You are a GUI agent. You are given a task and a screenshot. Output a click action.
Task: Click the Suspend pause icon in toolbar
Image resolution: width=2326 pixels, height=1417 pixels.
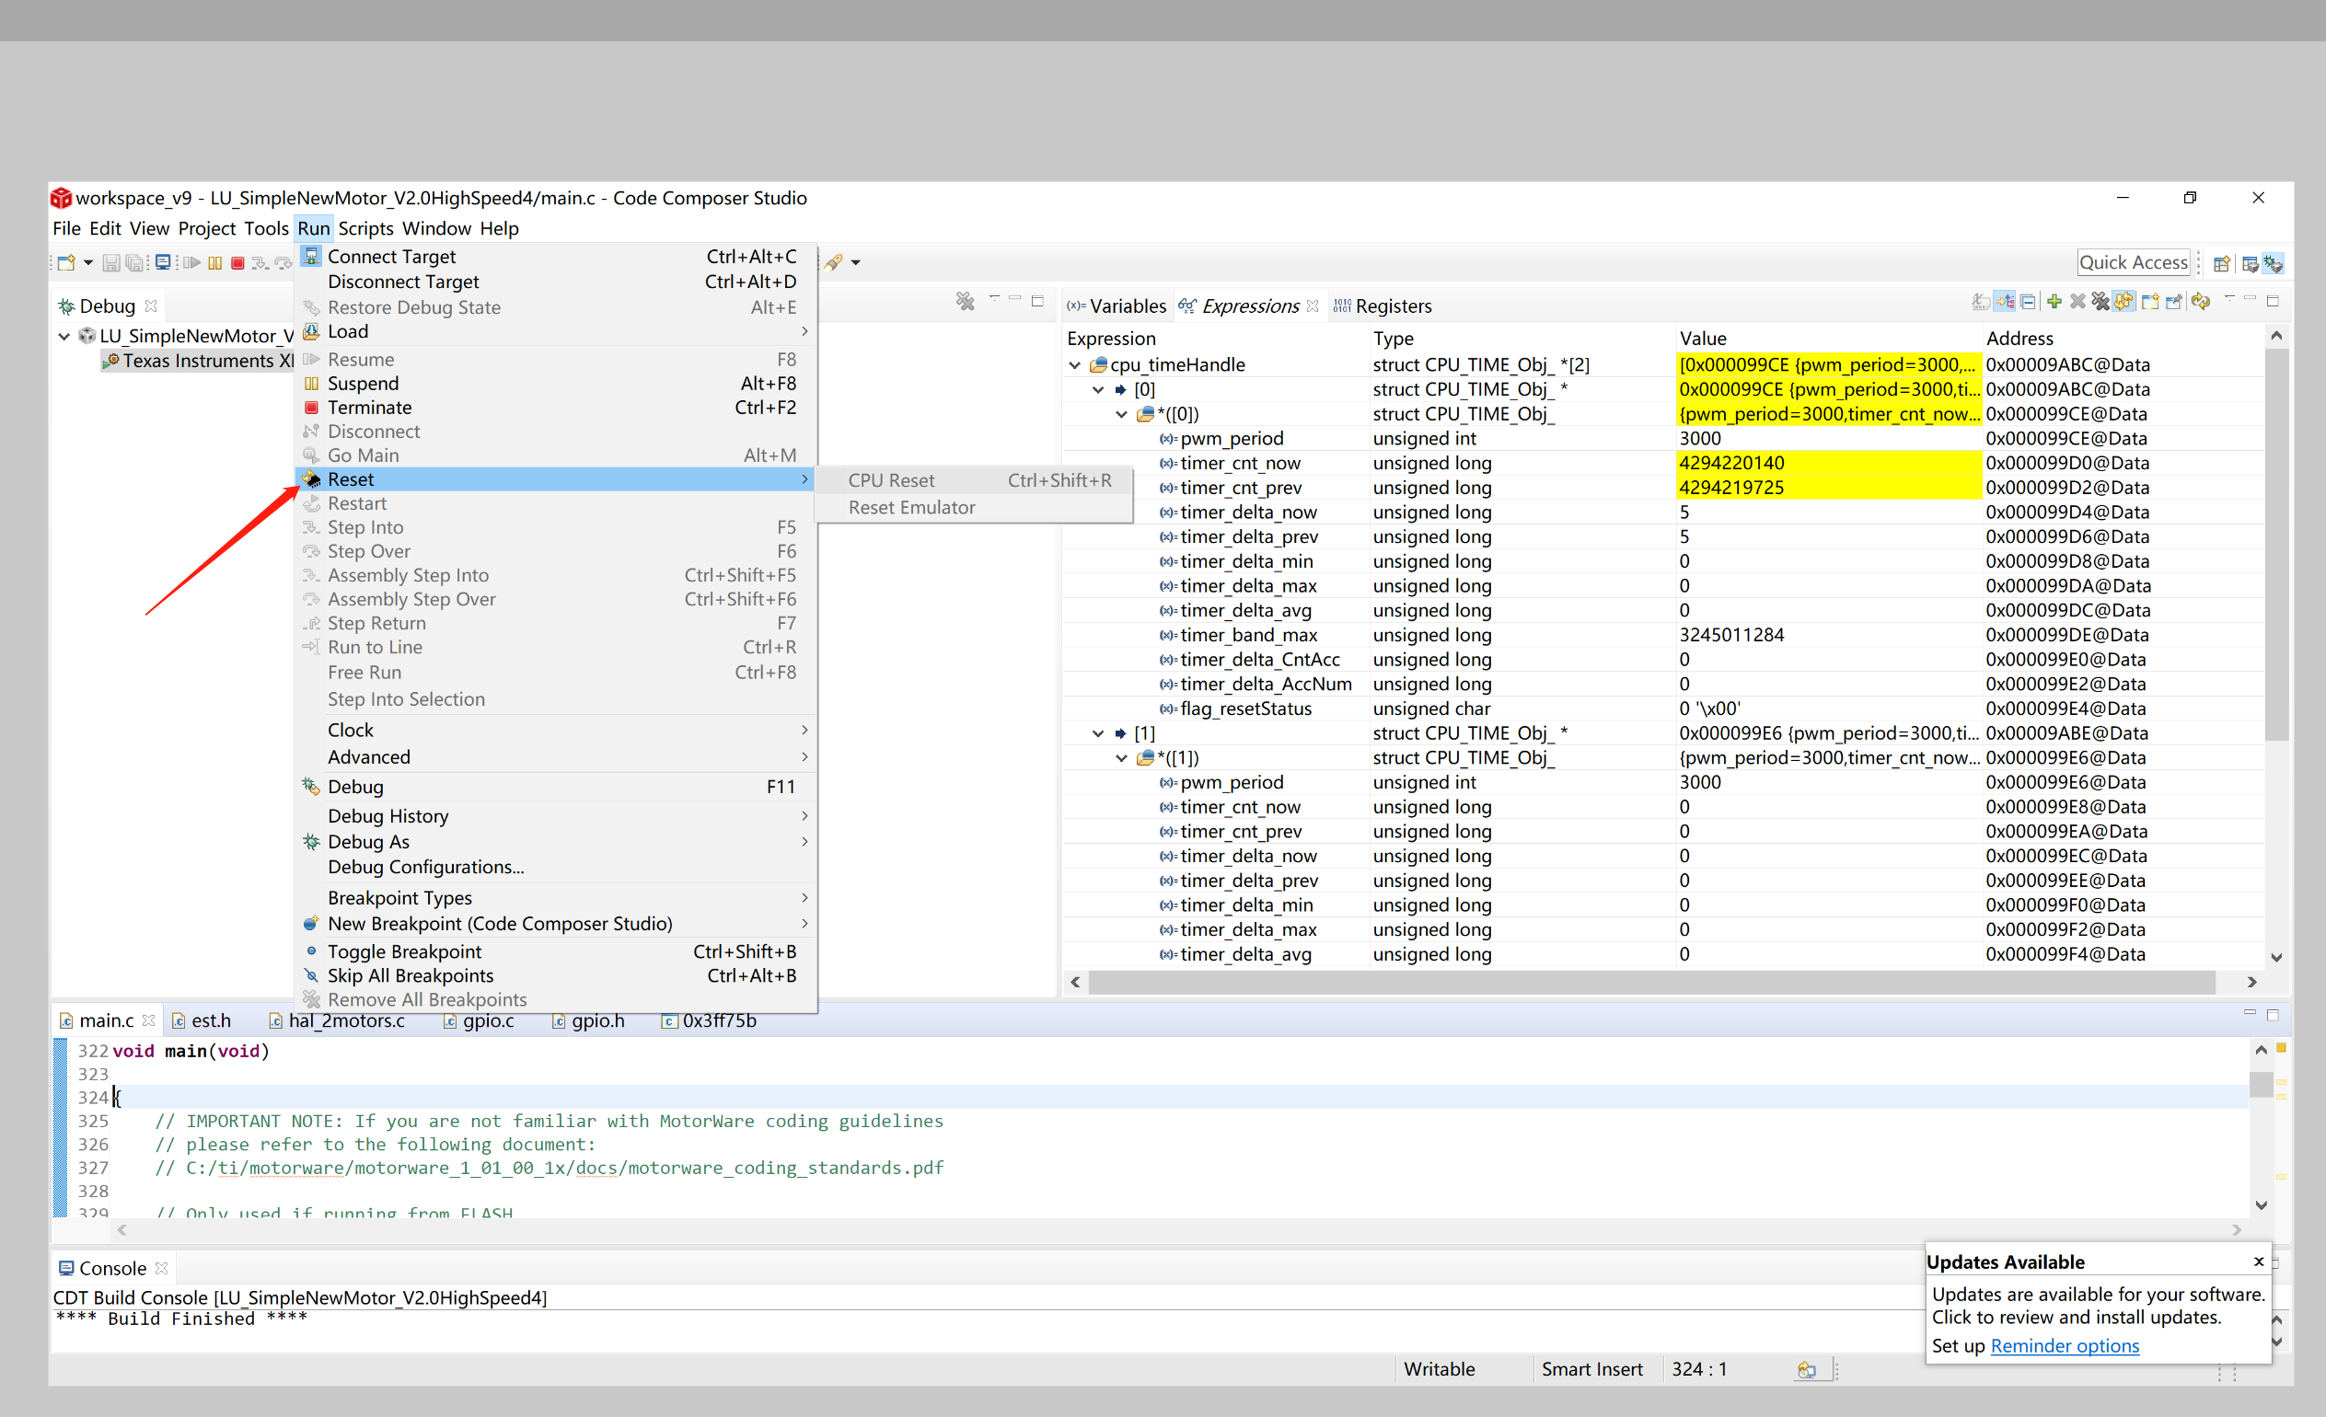[215, 263]
